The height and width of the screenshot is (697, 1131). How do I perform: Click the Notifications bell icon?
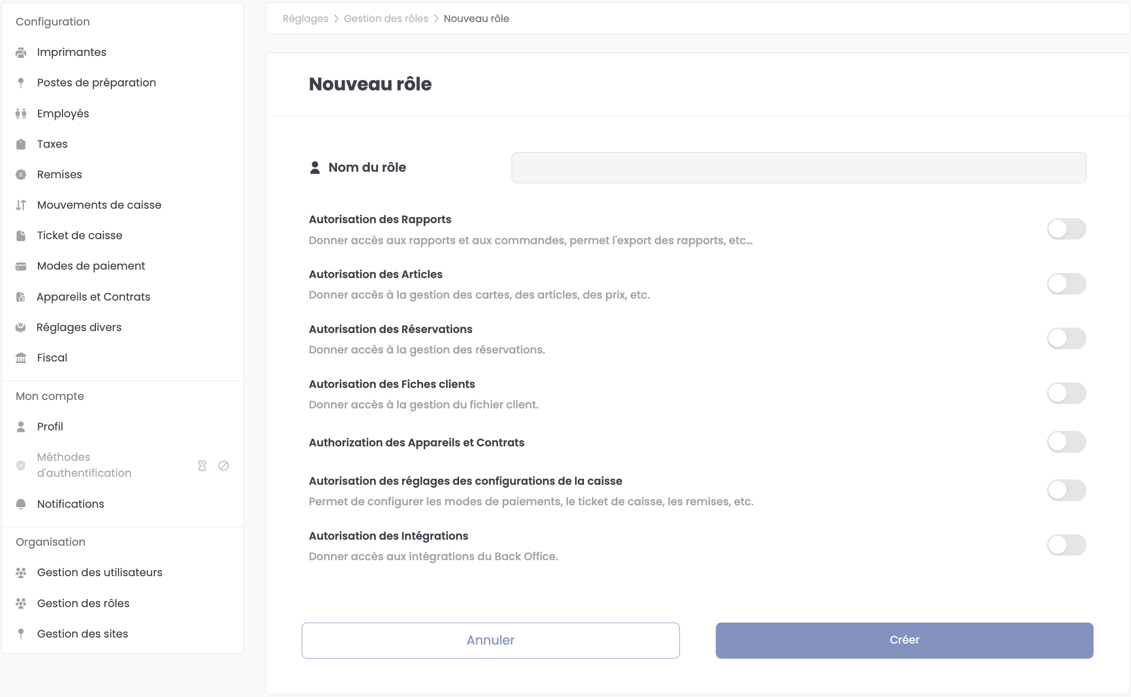21,504
